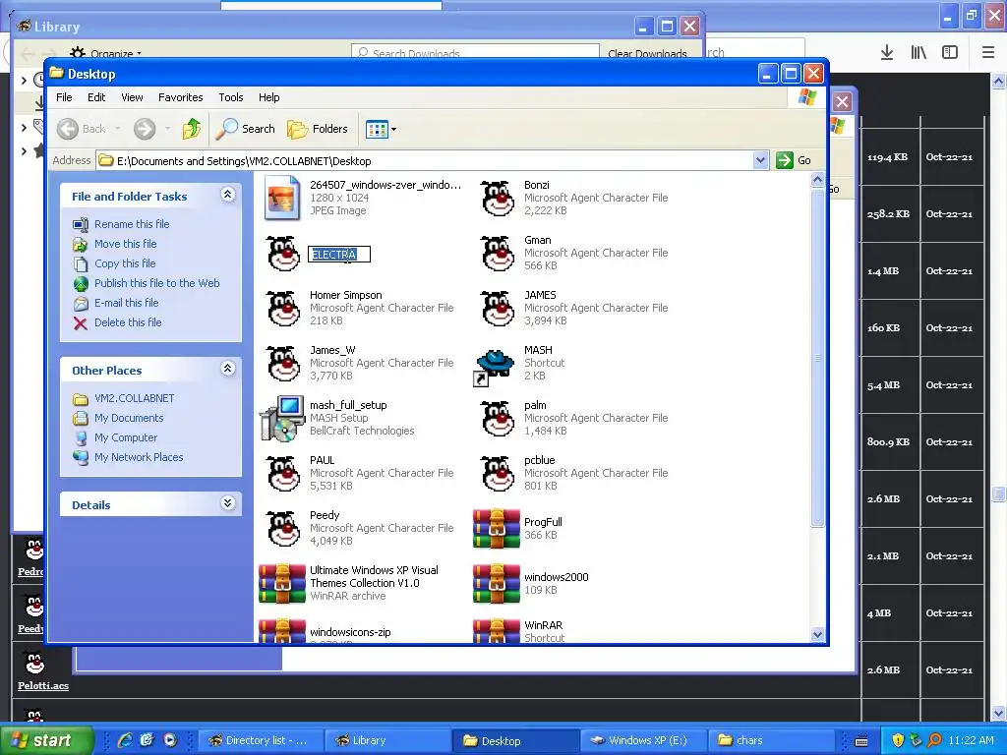Viewport: 1007px width, 755px height.
Task: Collapse the Other Places panel
Action: pyautogui.click(x=227, y=369)
